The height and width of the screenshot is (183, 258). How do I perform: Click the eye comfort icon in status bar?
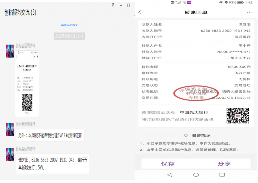tap(221, 2)
